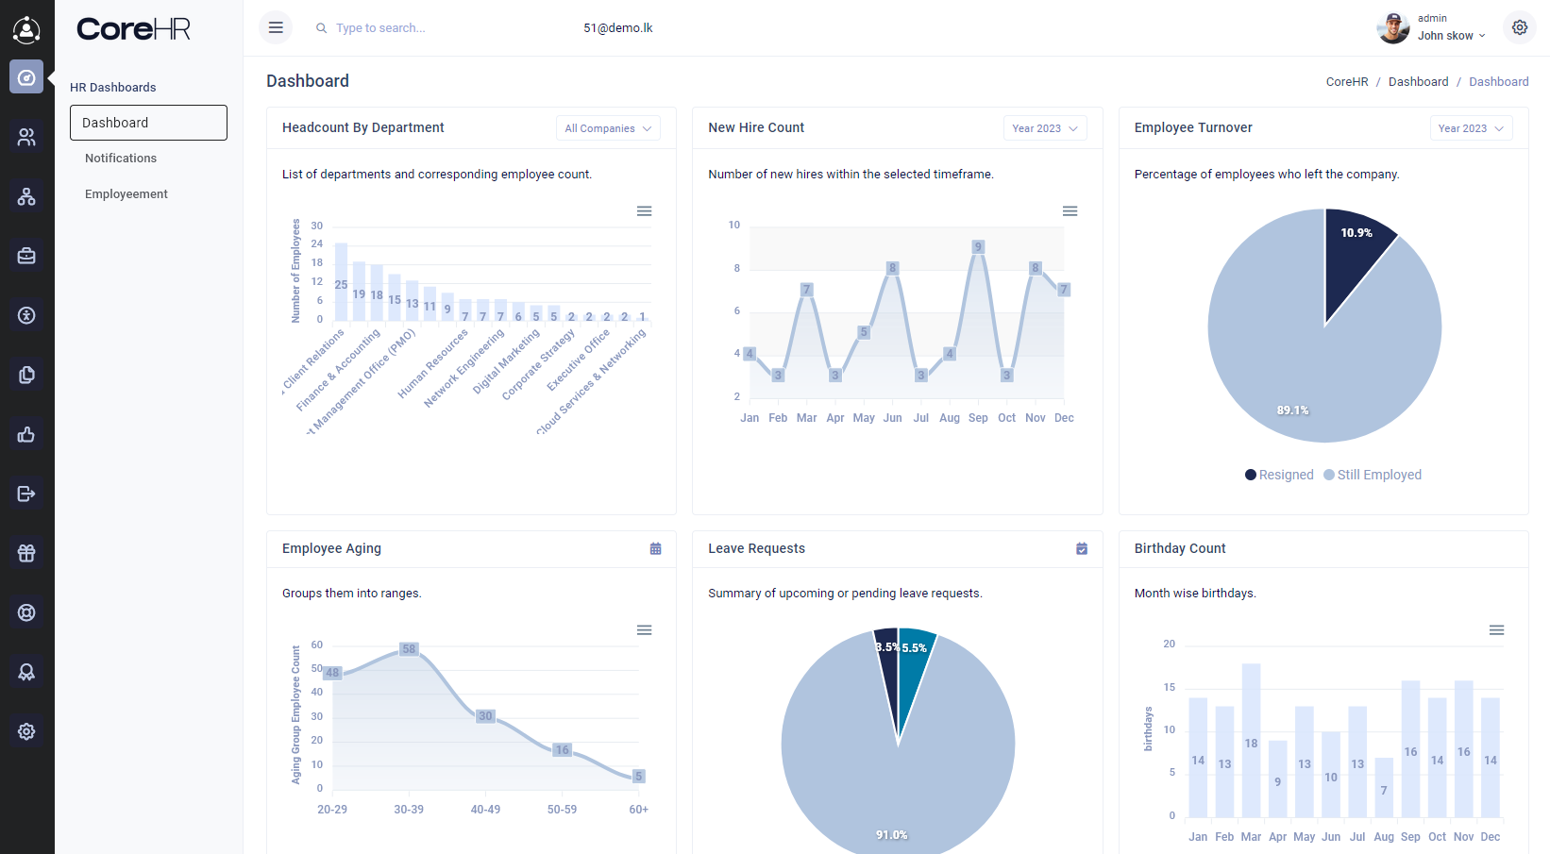Go to CoreHR breadcrumb link

(x=1347, y=82)
